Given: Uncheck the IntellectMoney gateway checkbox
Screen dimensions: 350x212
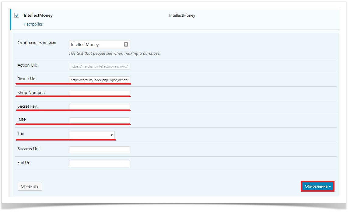Looking at the screenshot, I should click(x=17, y=15).
